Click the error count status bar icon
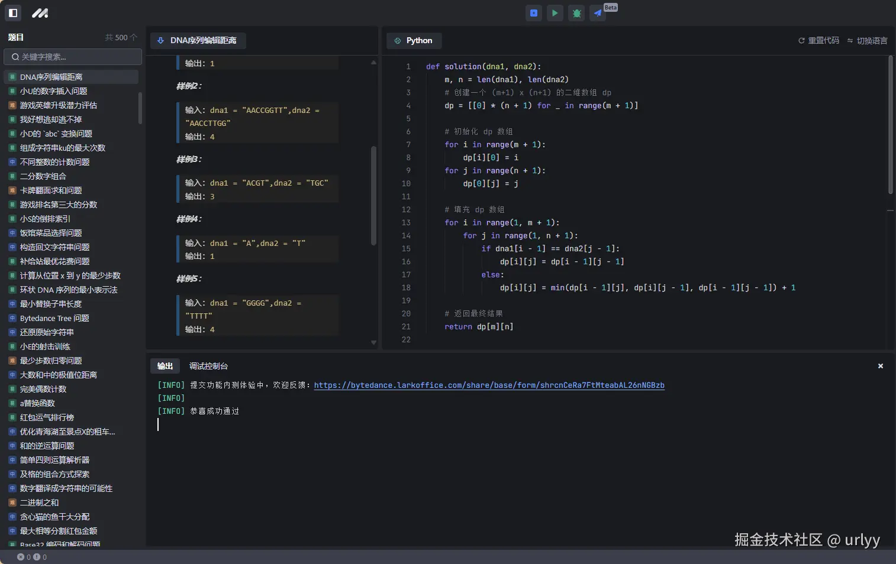The image size is (896, 564). pos(21,557)
